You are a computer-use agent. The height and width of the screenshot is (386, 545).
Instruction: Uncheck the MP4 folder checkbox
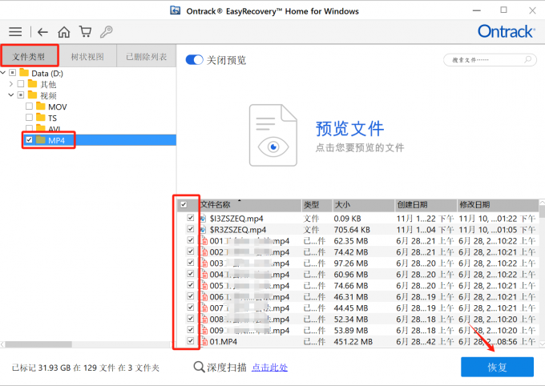tap(29, 139)
